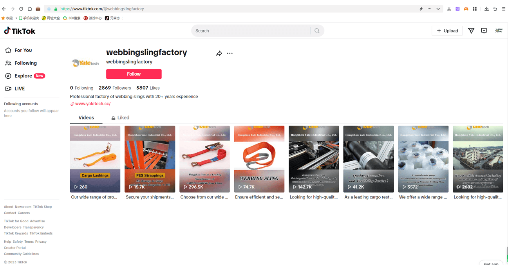Select the Videos tab
The height and width of the screenshot is (265, 508).
[86, 118]
